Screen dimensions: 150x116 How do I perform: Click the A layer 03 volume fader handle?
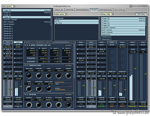click(10, 89)
